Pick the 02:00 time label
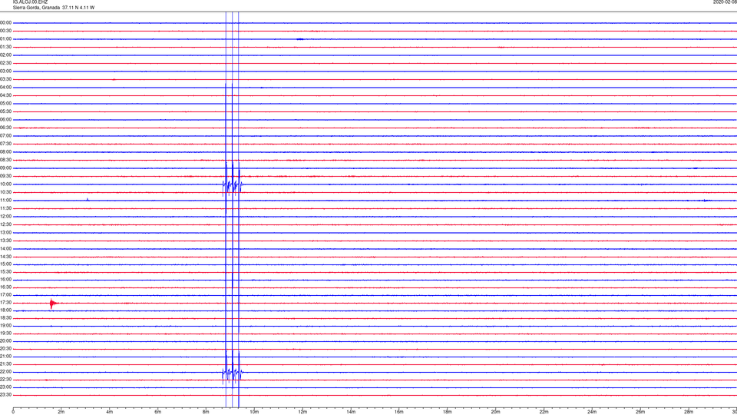This screenshot has height=415, width=737. tap(5, 55)
